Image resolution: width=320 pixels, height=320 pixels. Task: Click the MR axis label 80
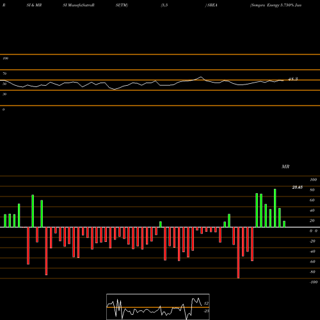coord(312,190)
